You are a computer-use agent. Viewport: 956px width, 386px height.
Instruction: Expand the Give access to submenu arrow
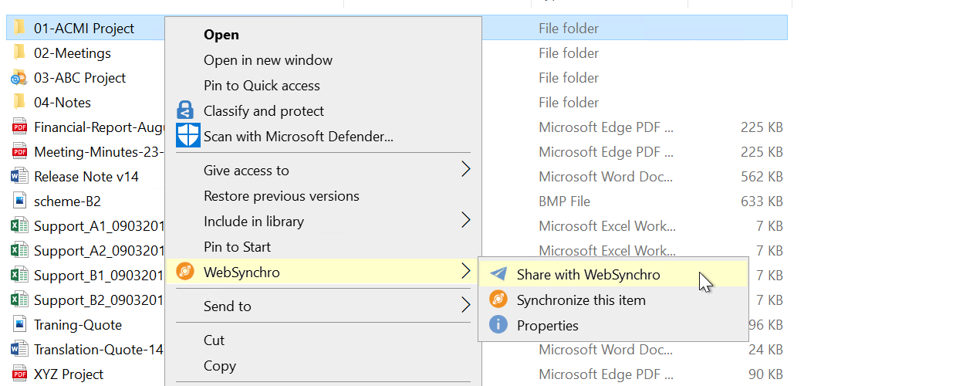pyautogui.click(x=465, y=170)
